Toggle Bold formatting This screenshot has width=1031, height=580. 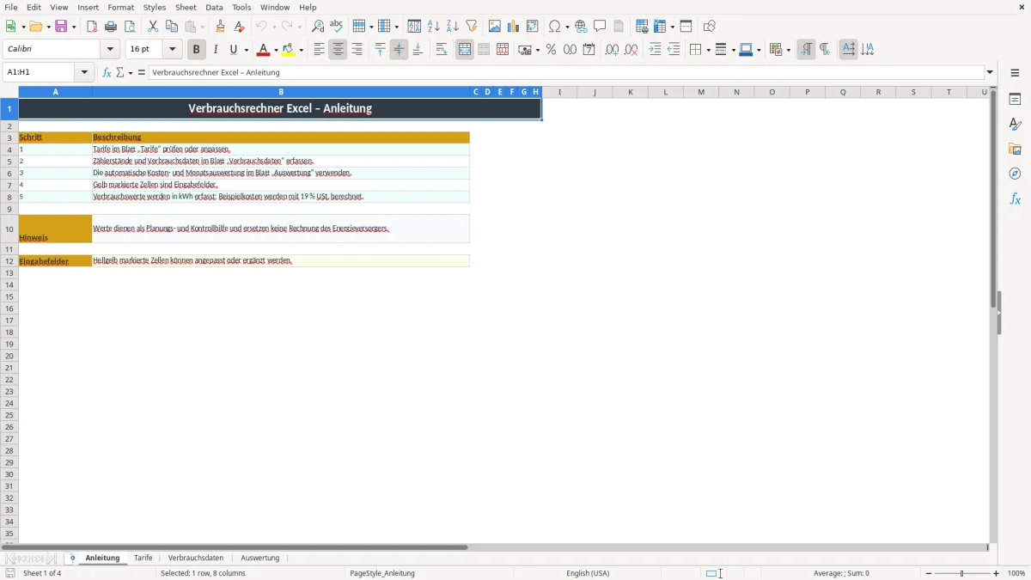197,50
